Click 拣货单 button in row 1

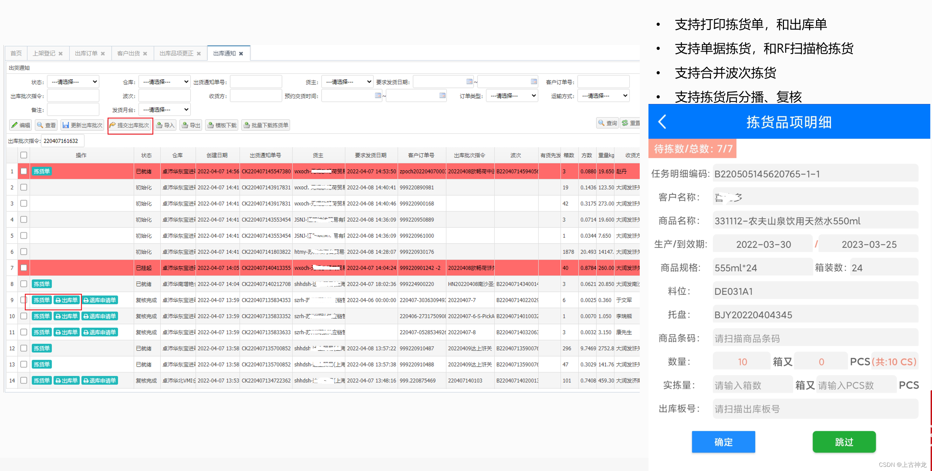pos(42,171)
